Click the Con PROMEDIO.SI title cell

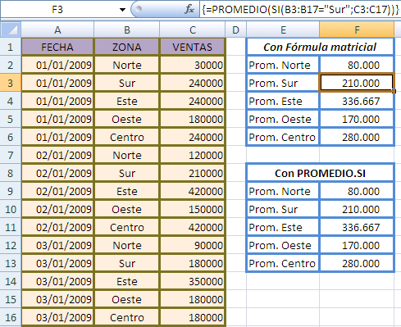(x=320, y=173)
